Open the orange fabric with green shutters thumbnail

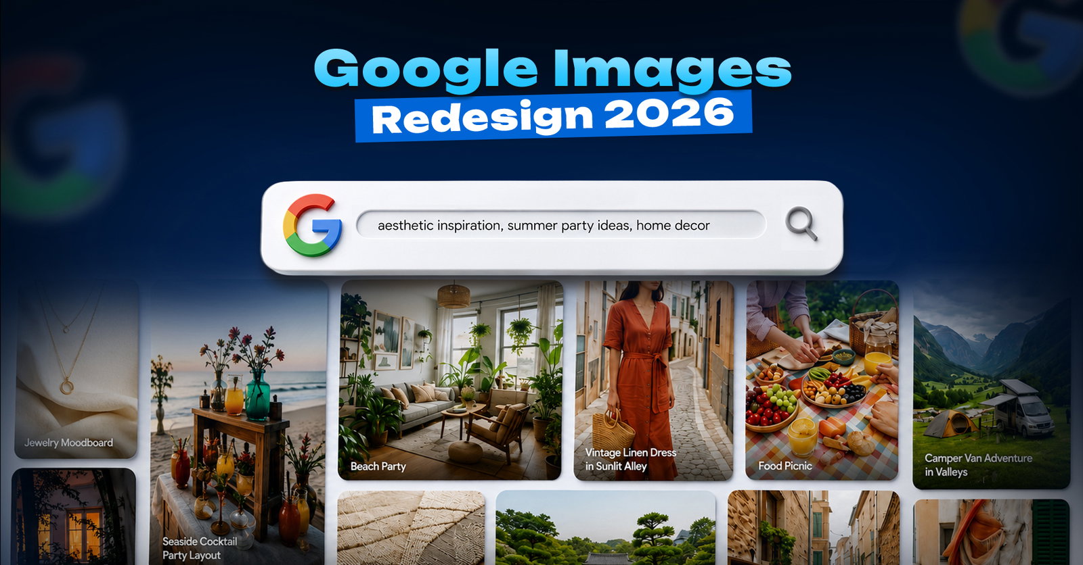tap(991, 532)
